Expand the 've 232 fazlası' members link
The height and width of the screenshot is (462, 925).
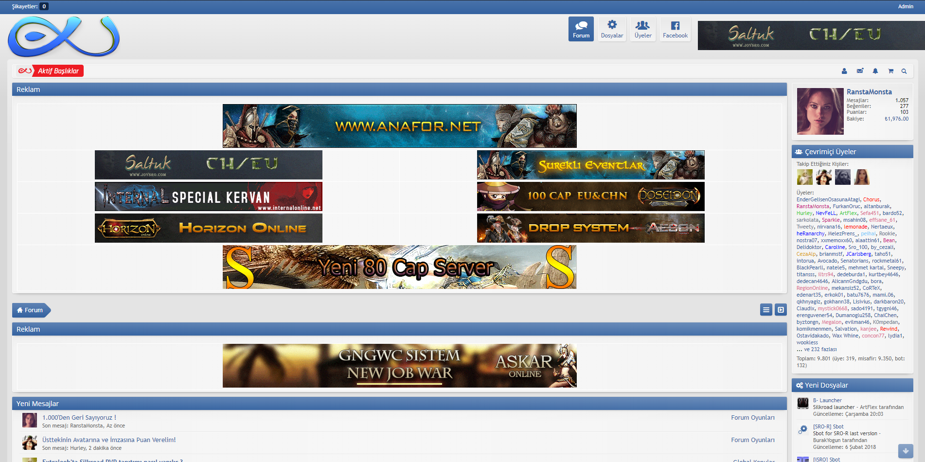pyautogui.click(x=817, y=349)
